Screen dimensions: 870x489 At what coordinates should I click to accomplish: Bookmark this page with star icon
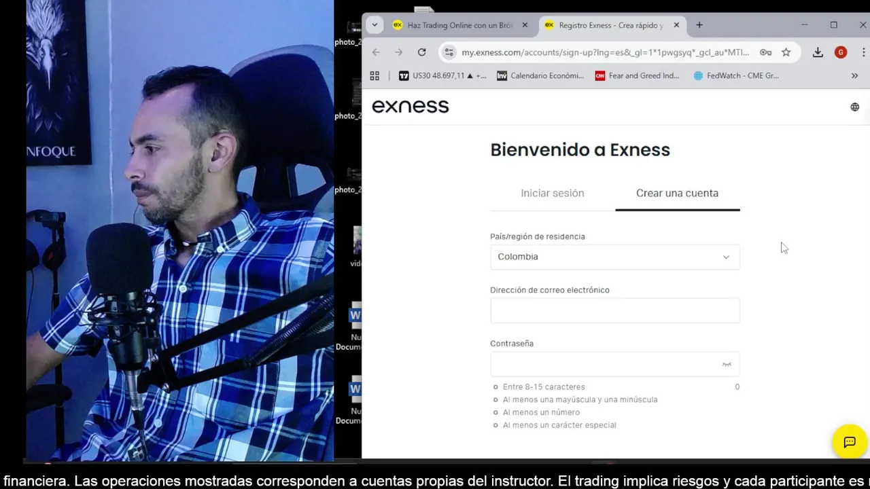coord(786,52)
